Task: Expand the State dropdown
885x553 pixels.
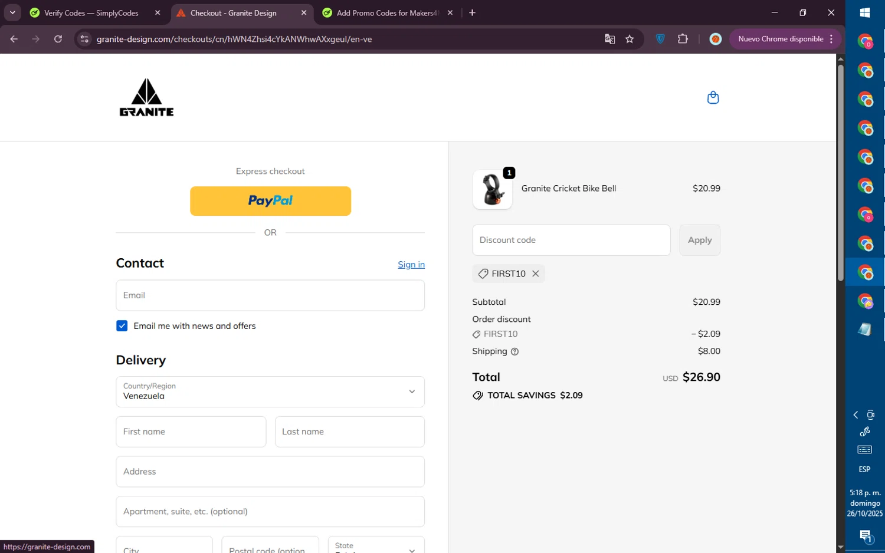Action: [x=376, y=546]
